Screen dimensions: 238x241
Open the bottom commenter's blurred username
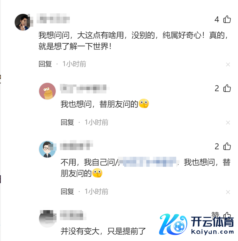73,215
